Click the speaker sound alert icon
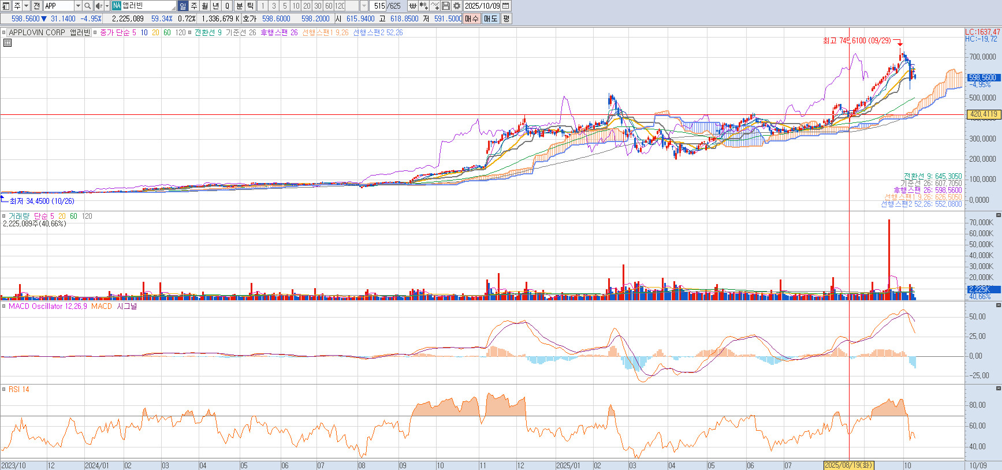This screenshot has height=470, width=1002. click(99, 6)
